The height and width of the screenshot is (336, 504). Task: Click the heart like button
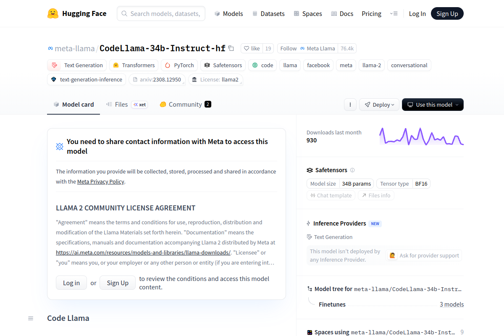[x=252, y=48]
